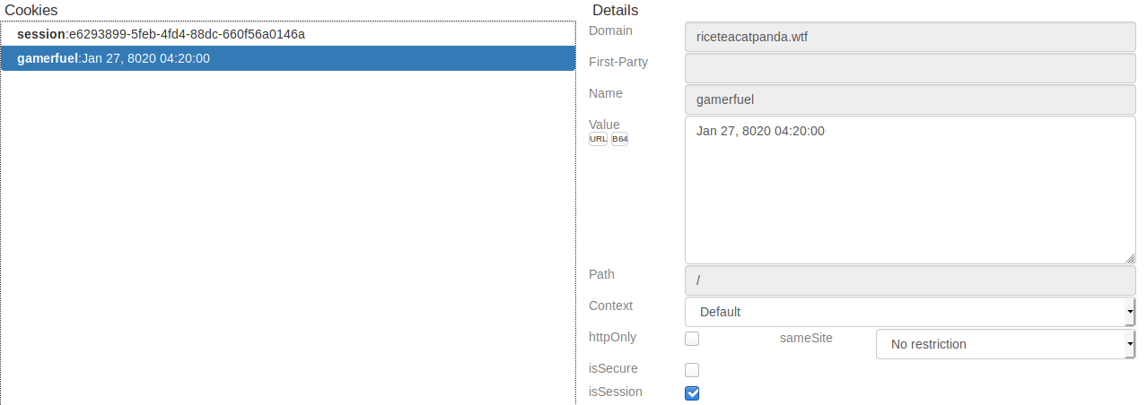Toggle the httpOnly checkbox
The width and height of the screenshot is (1147, 405).
pos(692,339)
